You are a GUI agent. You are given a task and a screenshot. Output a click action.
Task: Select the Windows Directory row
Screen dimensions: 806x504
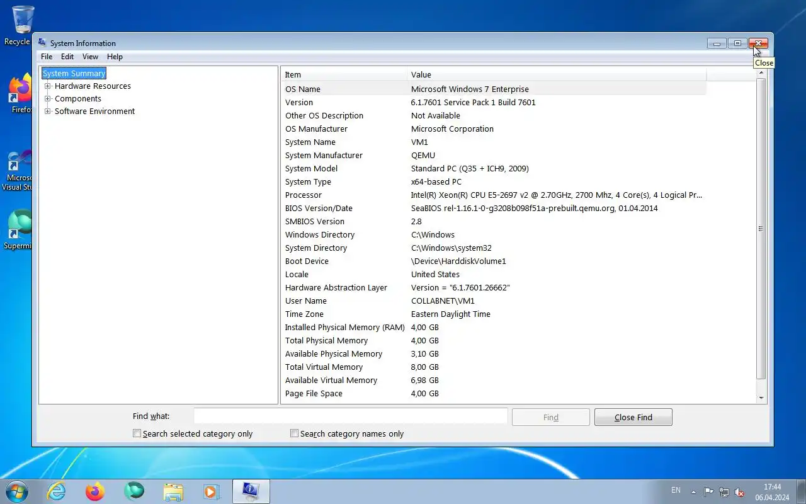click(494, 235)
